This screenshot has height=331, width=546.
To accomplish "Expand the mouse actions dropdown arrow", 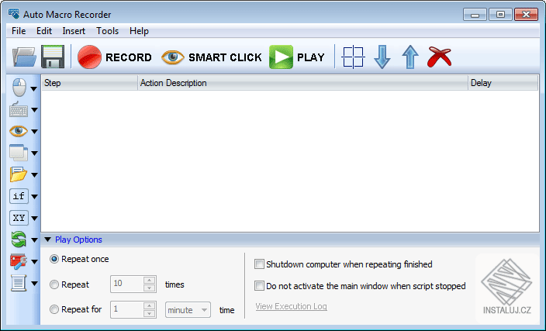I will coord(34,89).
